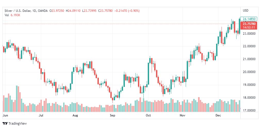Click the green 24.14850 price label
Screen dimensions: 261x128
[x=249, y=19]
